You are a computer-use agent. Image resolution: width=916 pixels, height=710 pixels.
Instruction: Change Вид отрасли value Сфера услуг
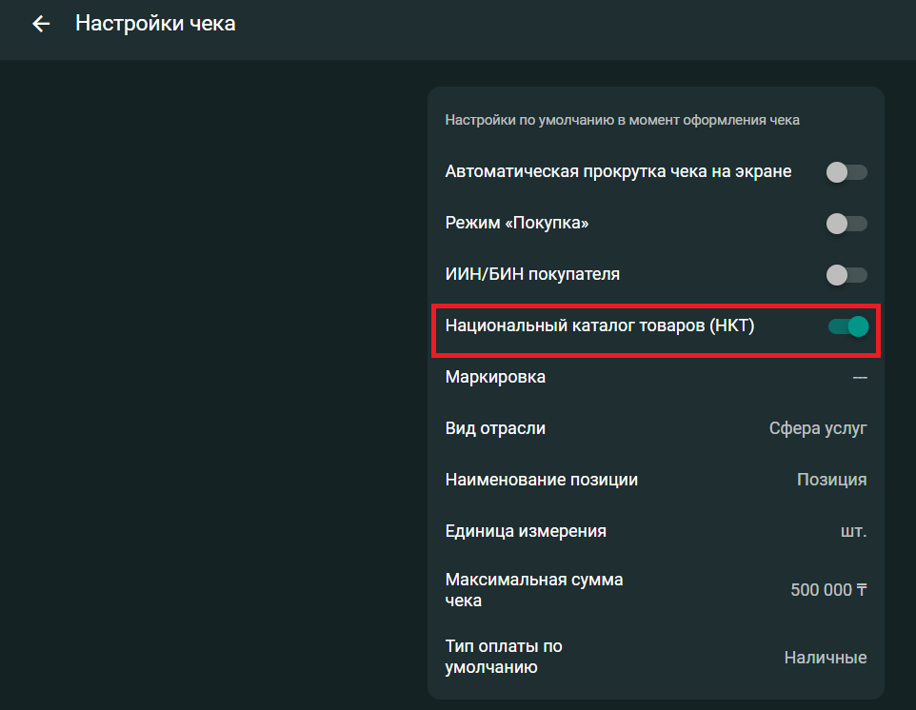[x=817, y=428]
